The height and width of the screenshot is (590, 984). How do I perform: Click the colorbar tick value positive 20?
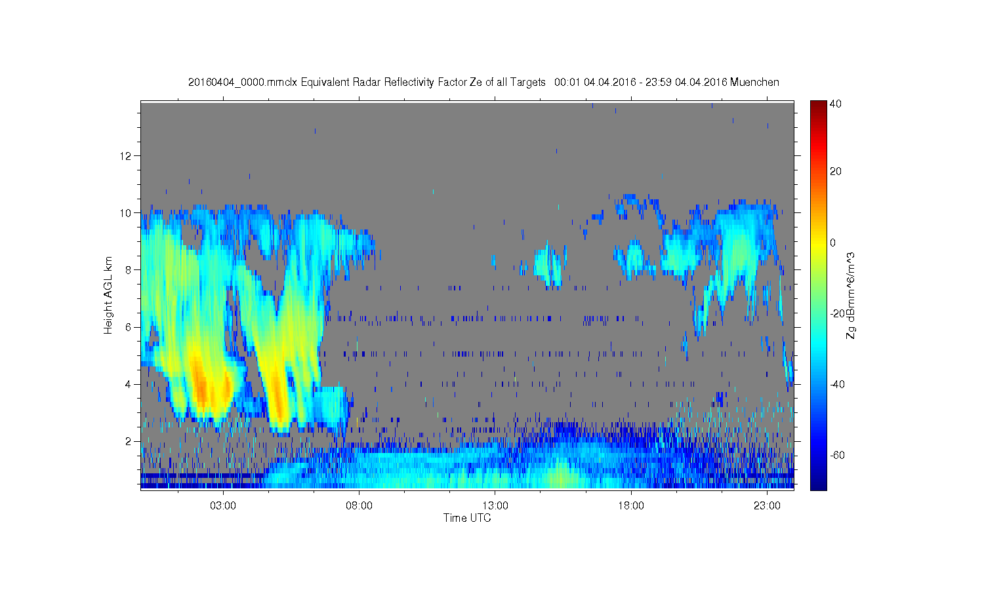836,172
